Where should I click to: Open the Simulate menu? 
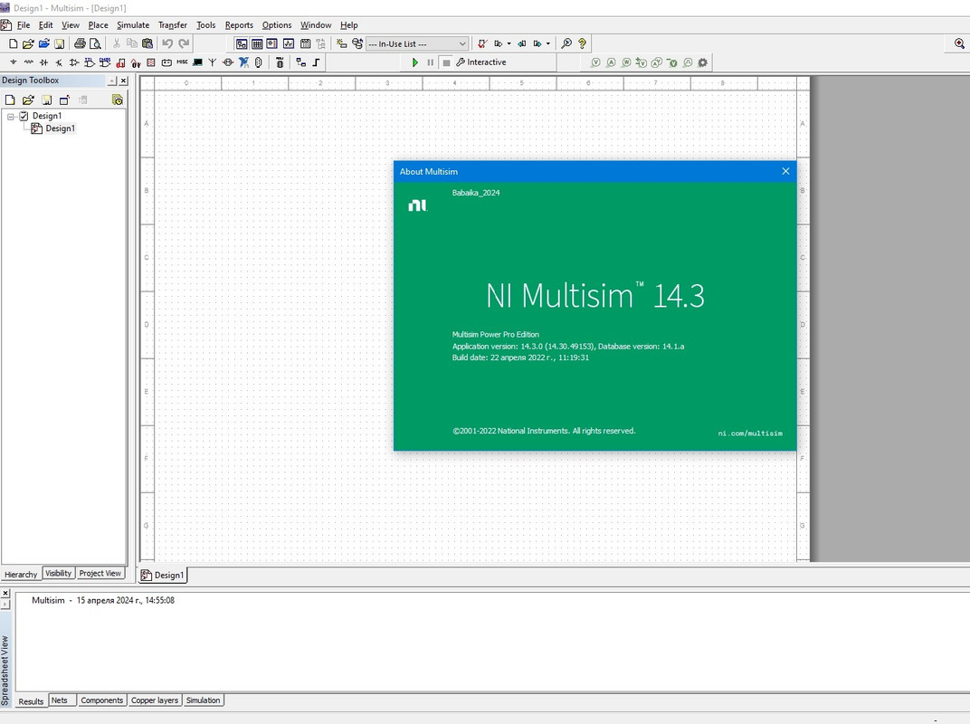point(133,25)
